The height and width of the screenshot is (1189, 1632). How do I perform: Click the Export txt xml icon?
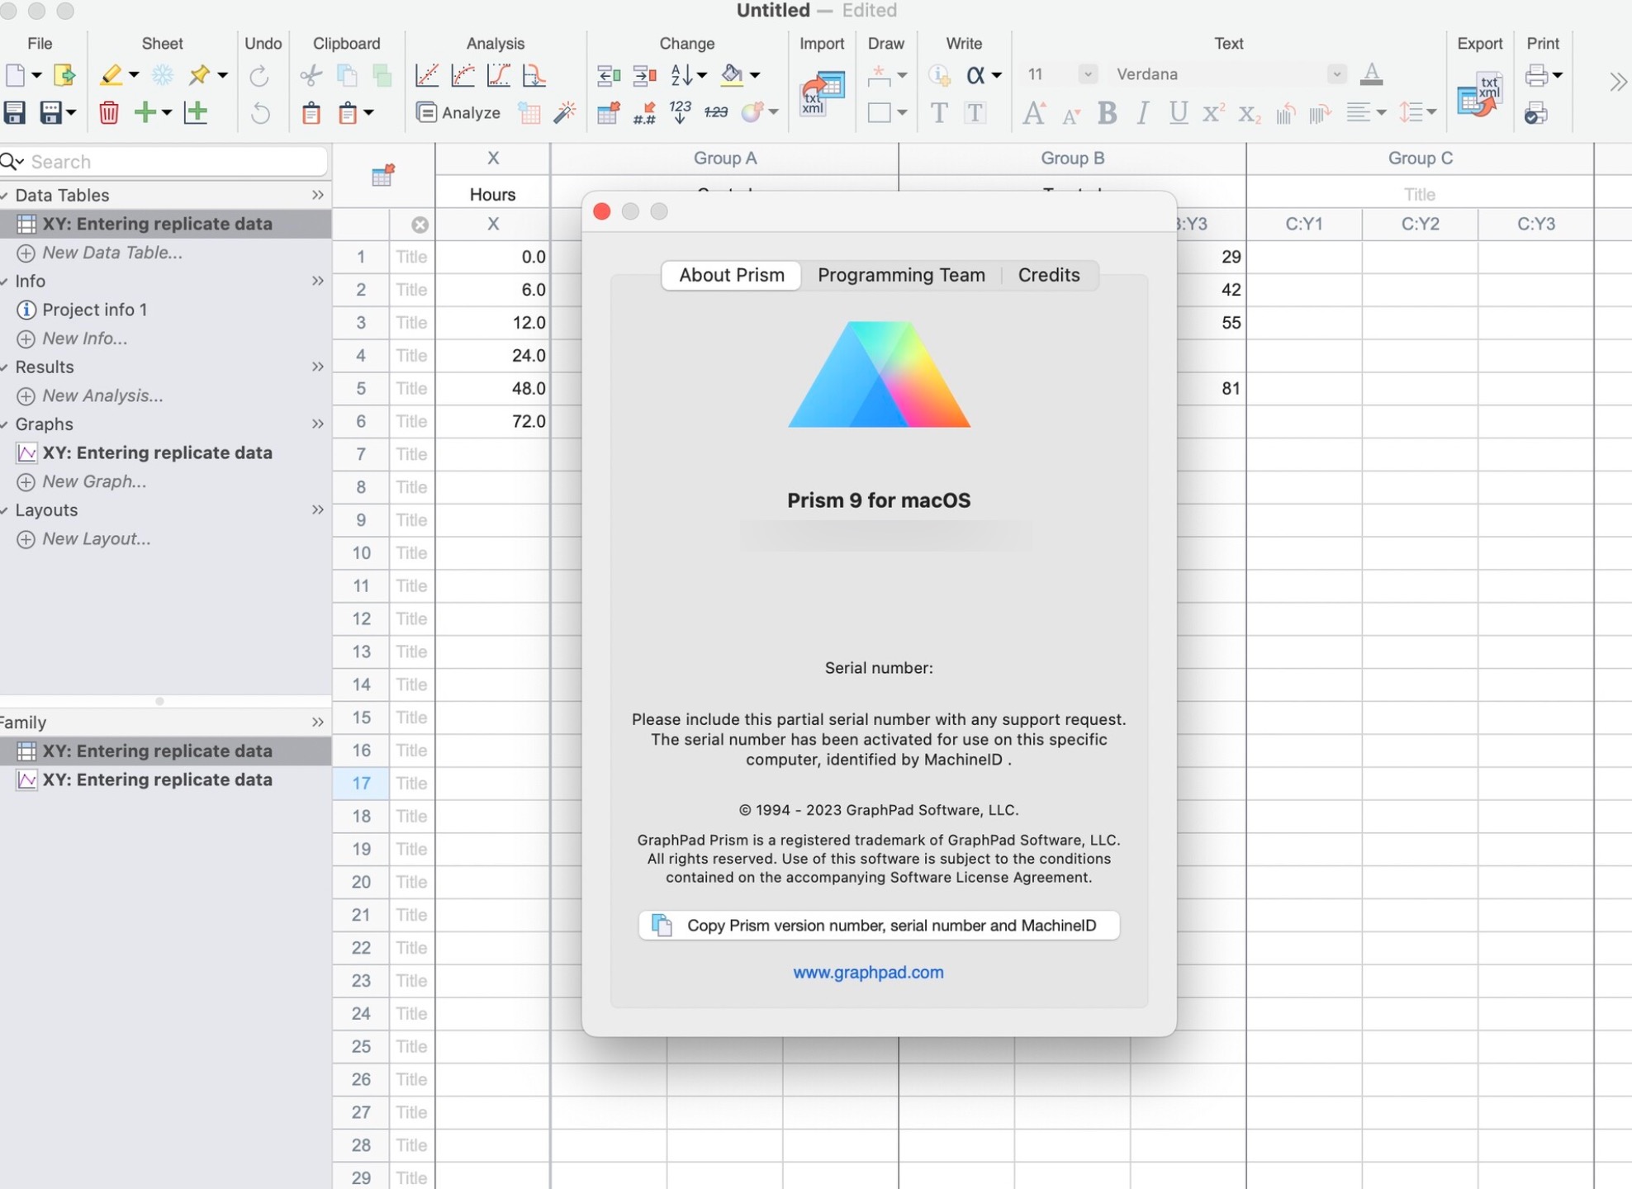(1479, 95)
